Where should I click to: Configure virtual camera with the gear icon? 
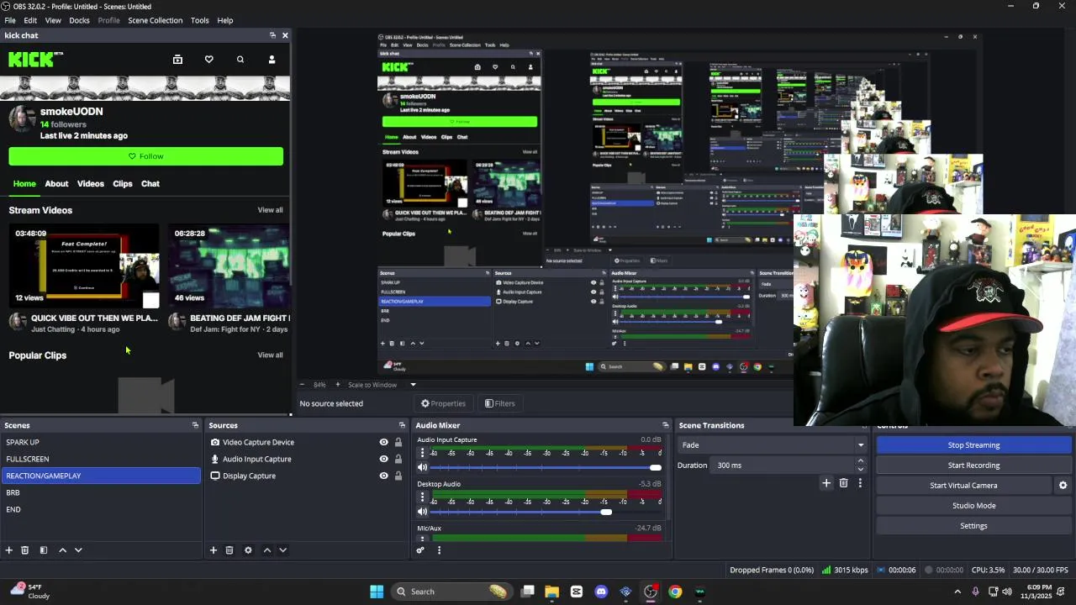coord(1063,486)
